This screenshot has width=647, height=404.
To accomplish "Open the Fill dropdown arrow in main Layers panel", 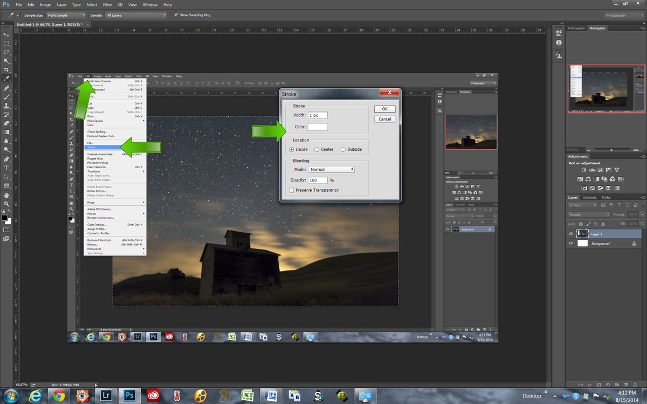I will [641, 224].
